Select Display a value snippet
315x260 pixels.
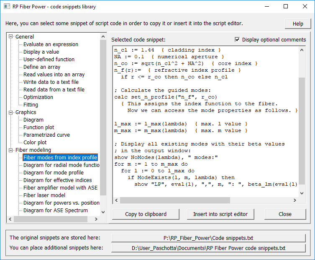point(41,52)
